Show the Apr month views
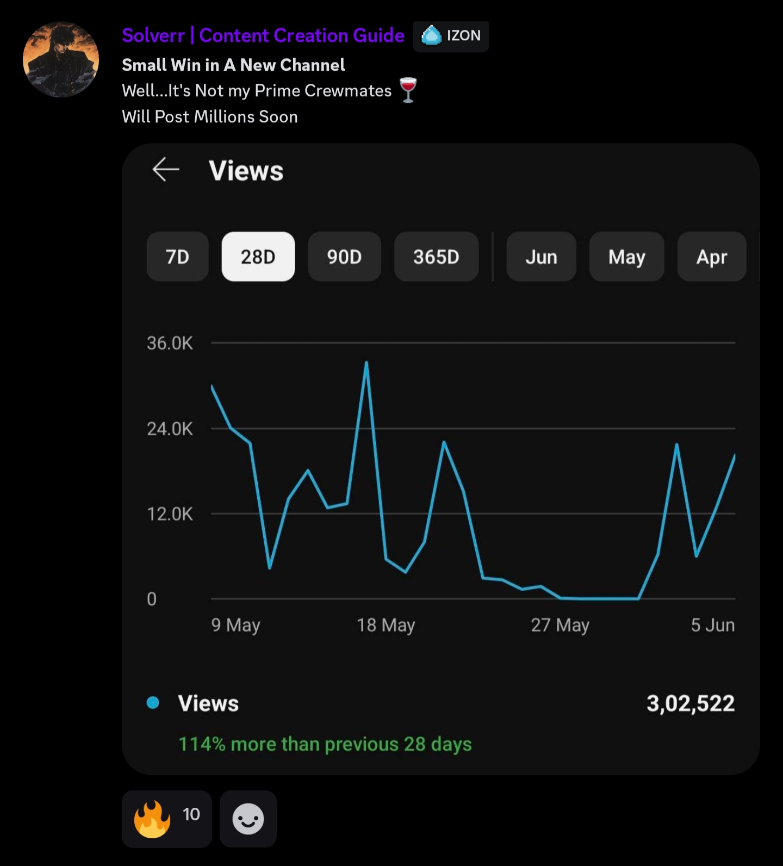 point(711,257)
